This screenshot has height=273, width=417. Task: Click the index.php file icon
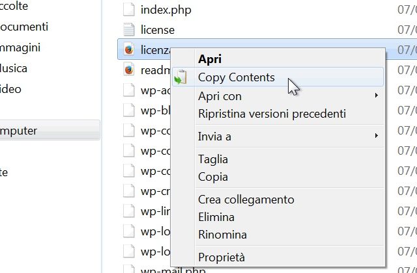coord(128,10)
